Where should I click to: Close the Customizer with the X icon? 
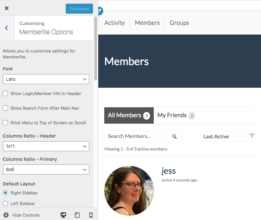coord(7,9)
